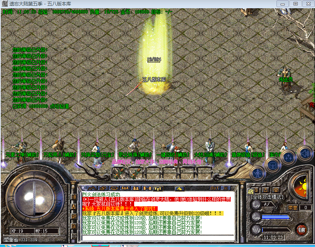Click the yellow-highlighted 剑灵修炼 chat line
Screen dimensions: 315x247
coord(153,213)
